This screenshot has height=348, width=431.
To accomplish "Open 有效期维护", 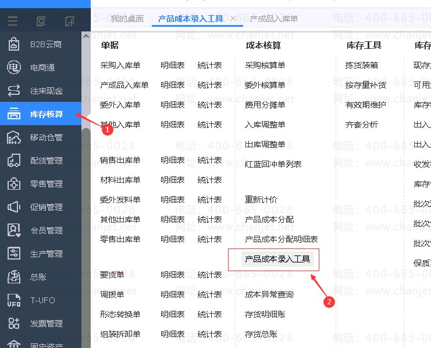I will click(x=366, y=105).
